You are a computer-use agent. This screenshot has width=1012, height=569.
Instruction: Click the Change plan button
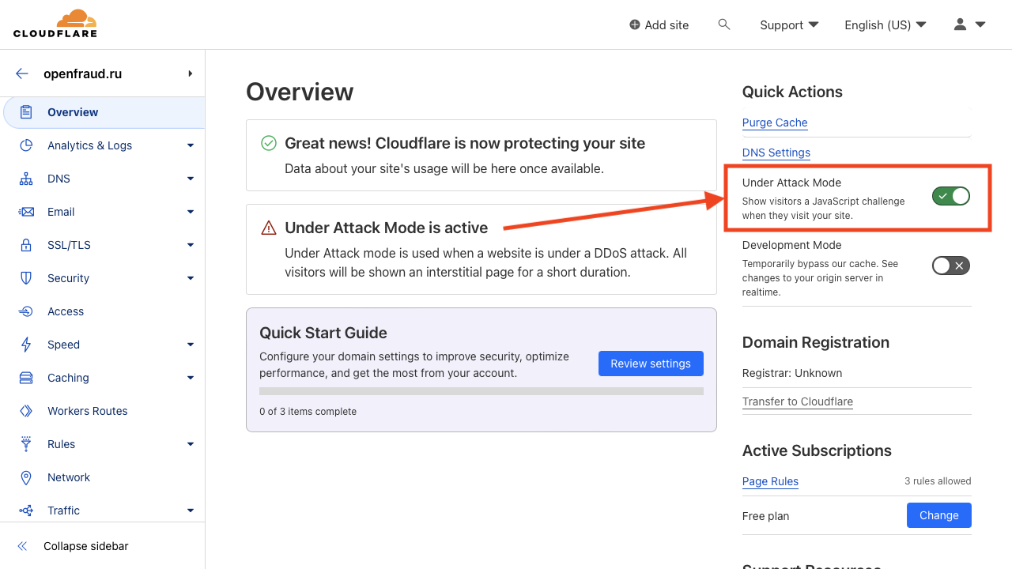(938, 515)
